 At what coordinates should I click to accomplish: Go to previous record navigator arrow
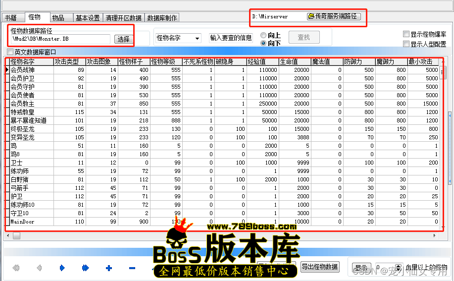click(39, 268)
